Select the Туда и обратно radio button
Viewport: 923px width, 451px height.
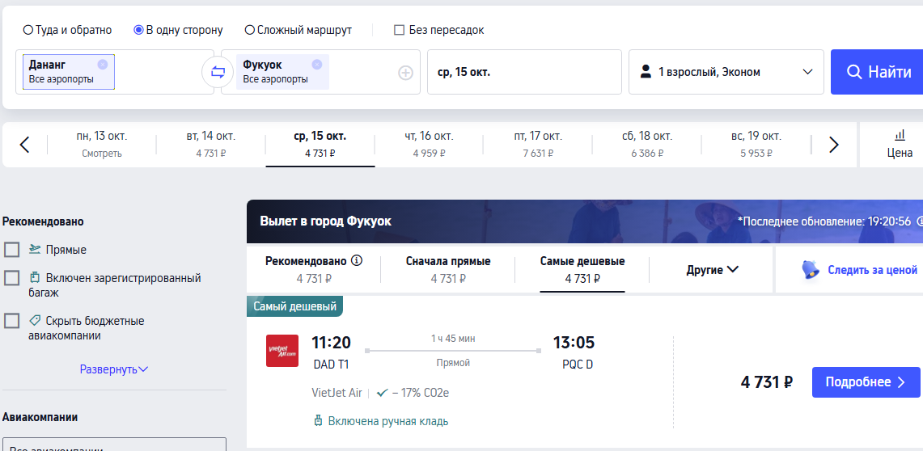[x=28, y=30]
